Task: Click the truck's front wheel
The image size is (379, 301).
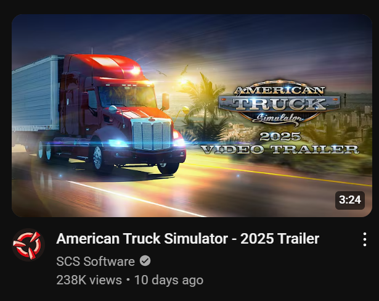Action: coord(98,158)
